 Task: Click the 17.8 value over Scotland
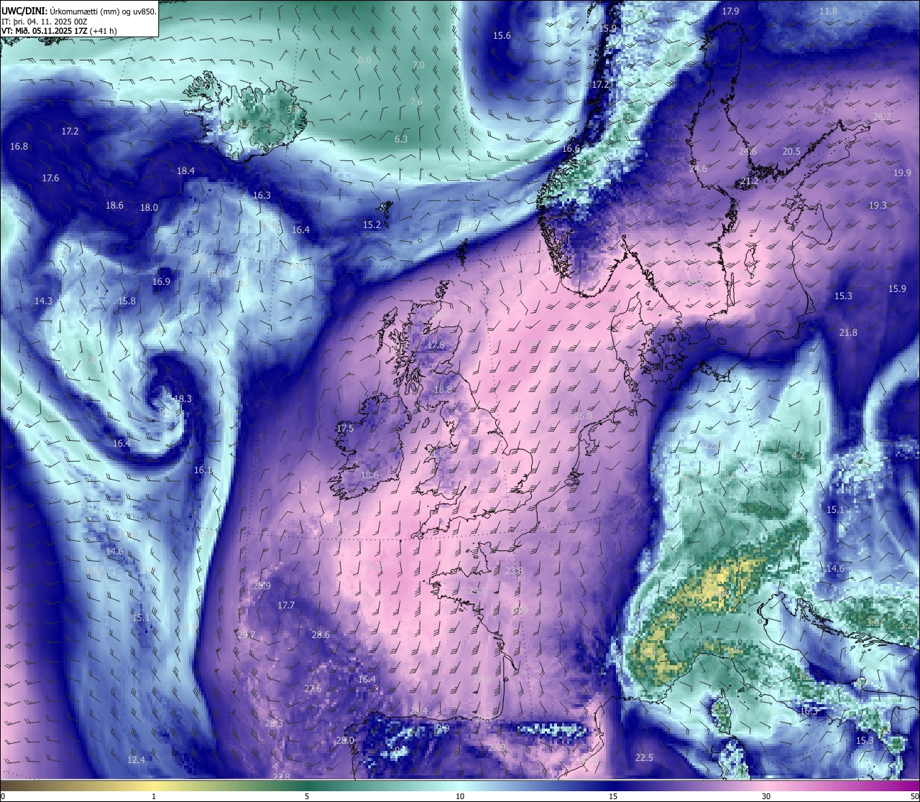pos(436,345)
